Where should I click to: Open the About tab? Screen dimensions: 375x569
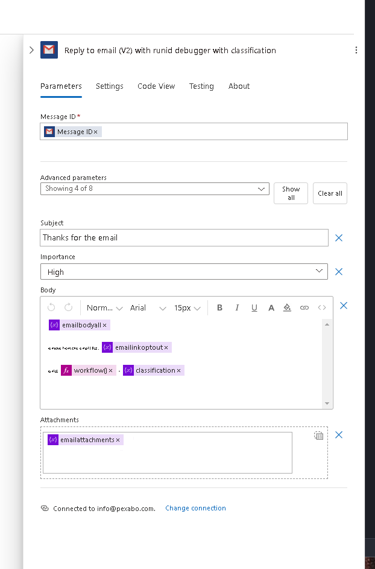pyautogui.click(x=239, y=86)
